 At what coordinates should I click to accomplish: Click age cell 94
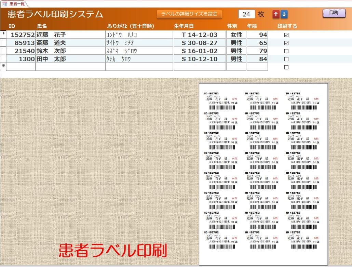coord(257,35)
